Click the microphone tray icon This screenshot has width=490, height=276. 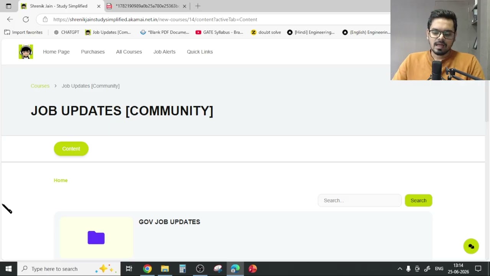click(x=408, y=269)
